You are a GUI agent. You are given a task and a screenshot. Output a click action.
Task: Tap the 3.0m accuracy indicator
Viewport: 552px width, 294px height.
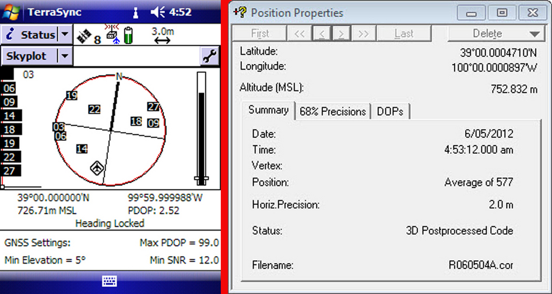point(163,36)
